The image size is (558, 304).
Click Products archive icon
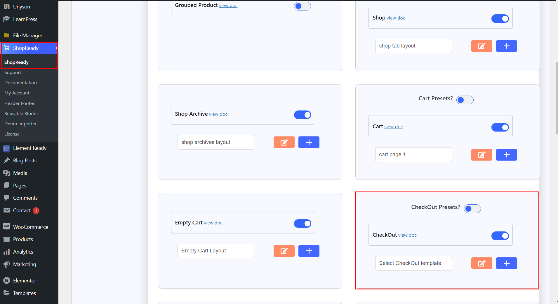coord(6,239)
